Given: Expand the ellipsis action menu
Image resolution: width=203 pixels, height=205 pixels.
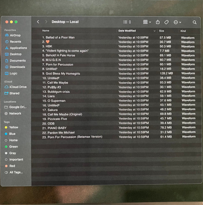Looking at the screenshot, I should [177, 22].
